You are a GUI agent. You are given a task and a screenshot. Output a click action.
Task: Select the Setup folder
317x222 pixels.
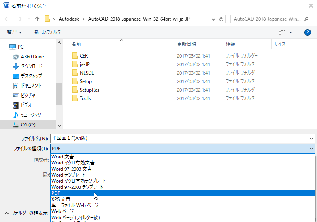[x=86, y=81]
